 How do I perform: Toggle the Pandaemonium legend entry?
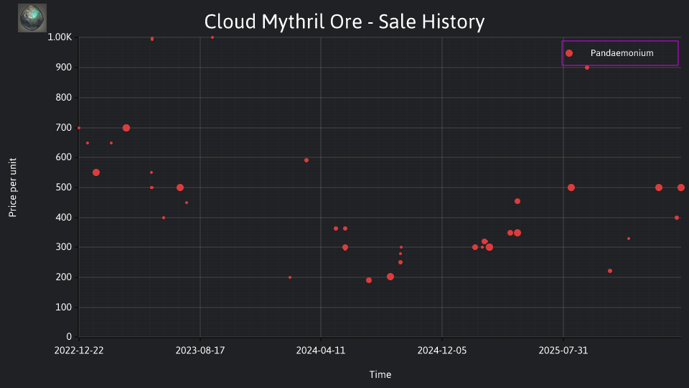[x=620, y=53]
